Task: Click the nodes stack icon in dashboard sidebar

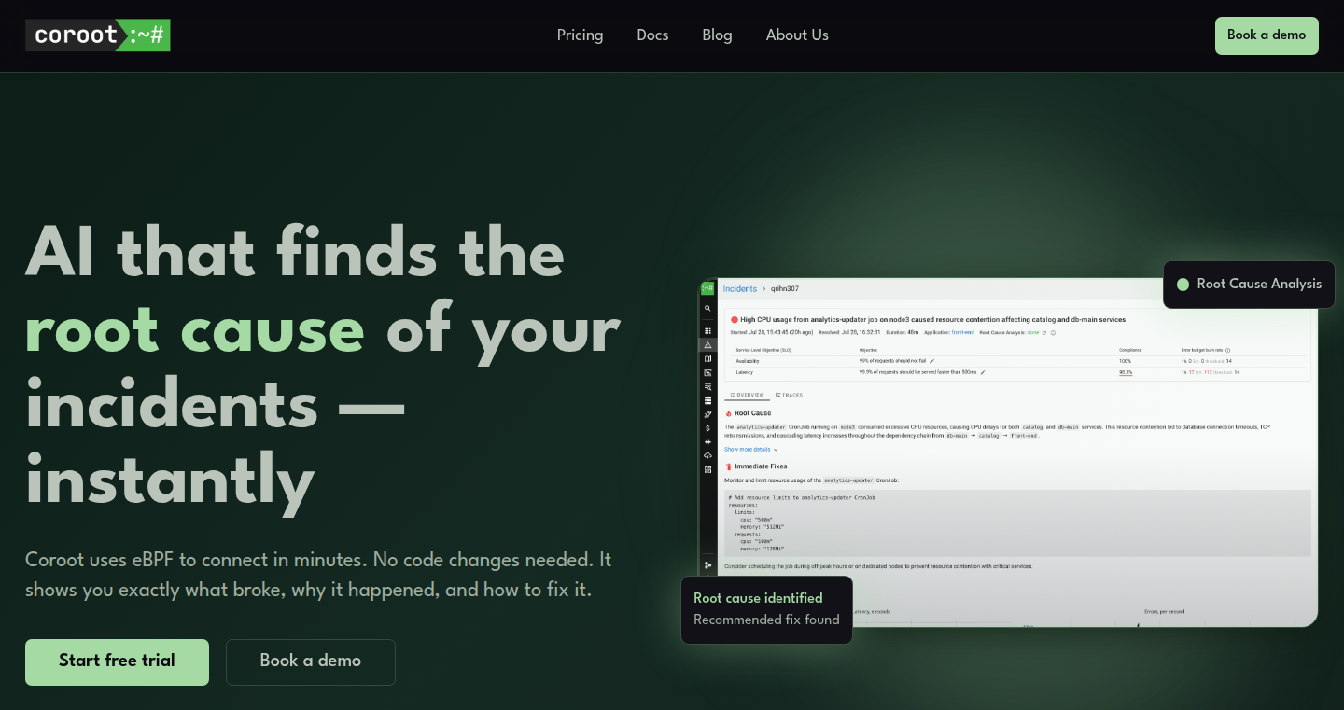Action: tap(707, 400)
